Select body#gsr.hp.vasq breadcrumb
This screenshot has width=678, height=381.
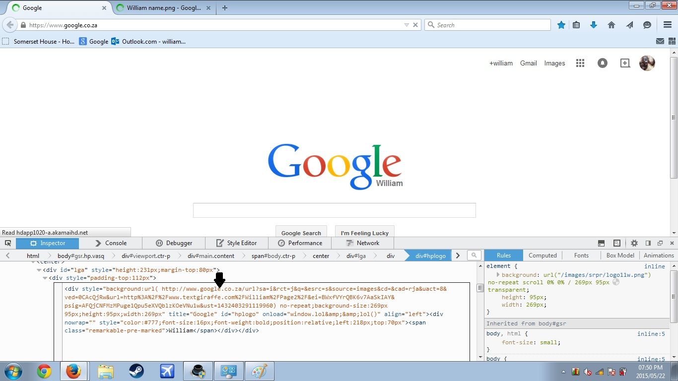click(x=81, y=255)
